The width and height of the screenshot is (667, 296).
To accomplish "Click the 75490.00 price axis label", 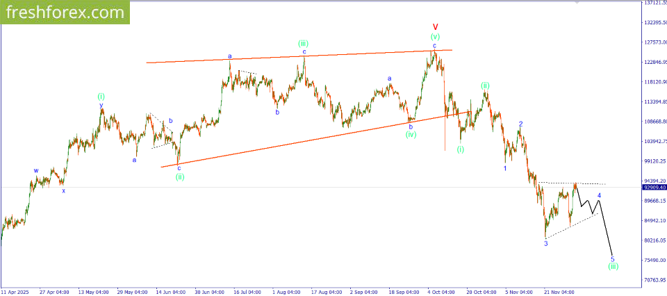I will click(653, 260).
